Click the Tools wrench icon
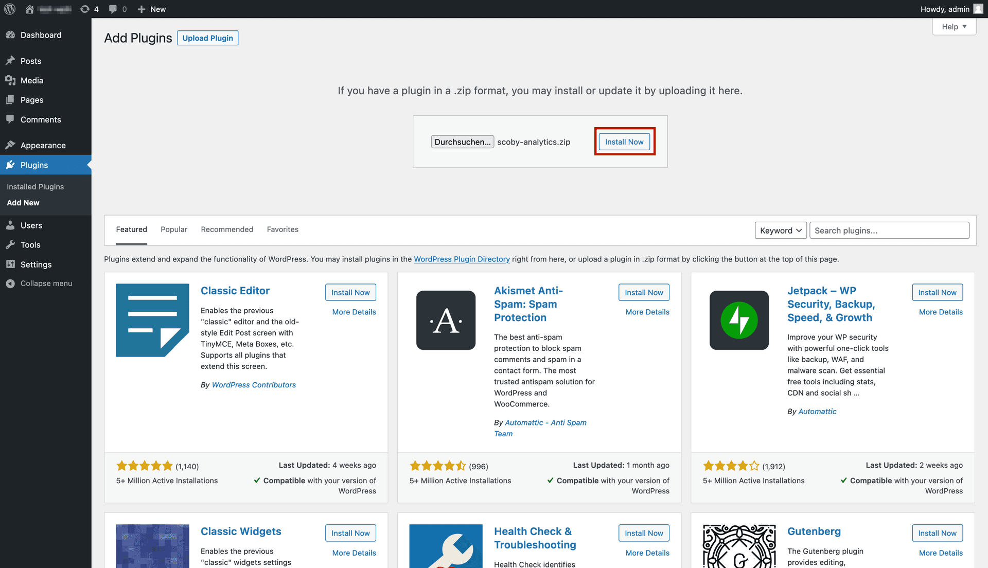 tap(10, 245)
